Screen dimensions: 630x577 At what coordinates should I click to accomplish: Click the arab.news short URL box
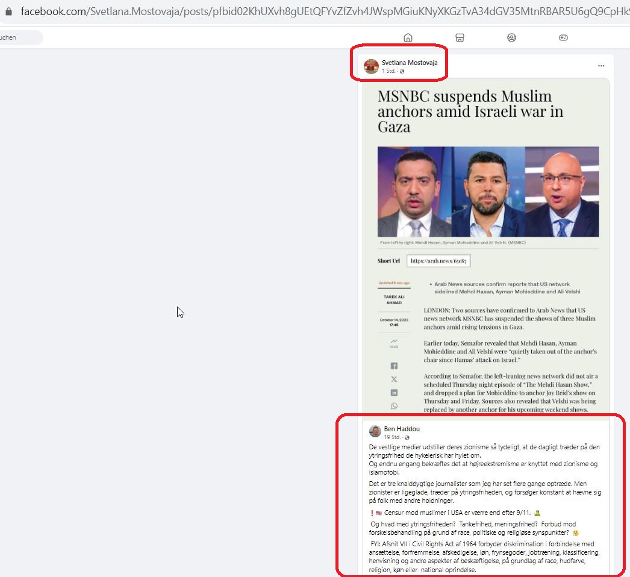click(x=438, y=261)
